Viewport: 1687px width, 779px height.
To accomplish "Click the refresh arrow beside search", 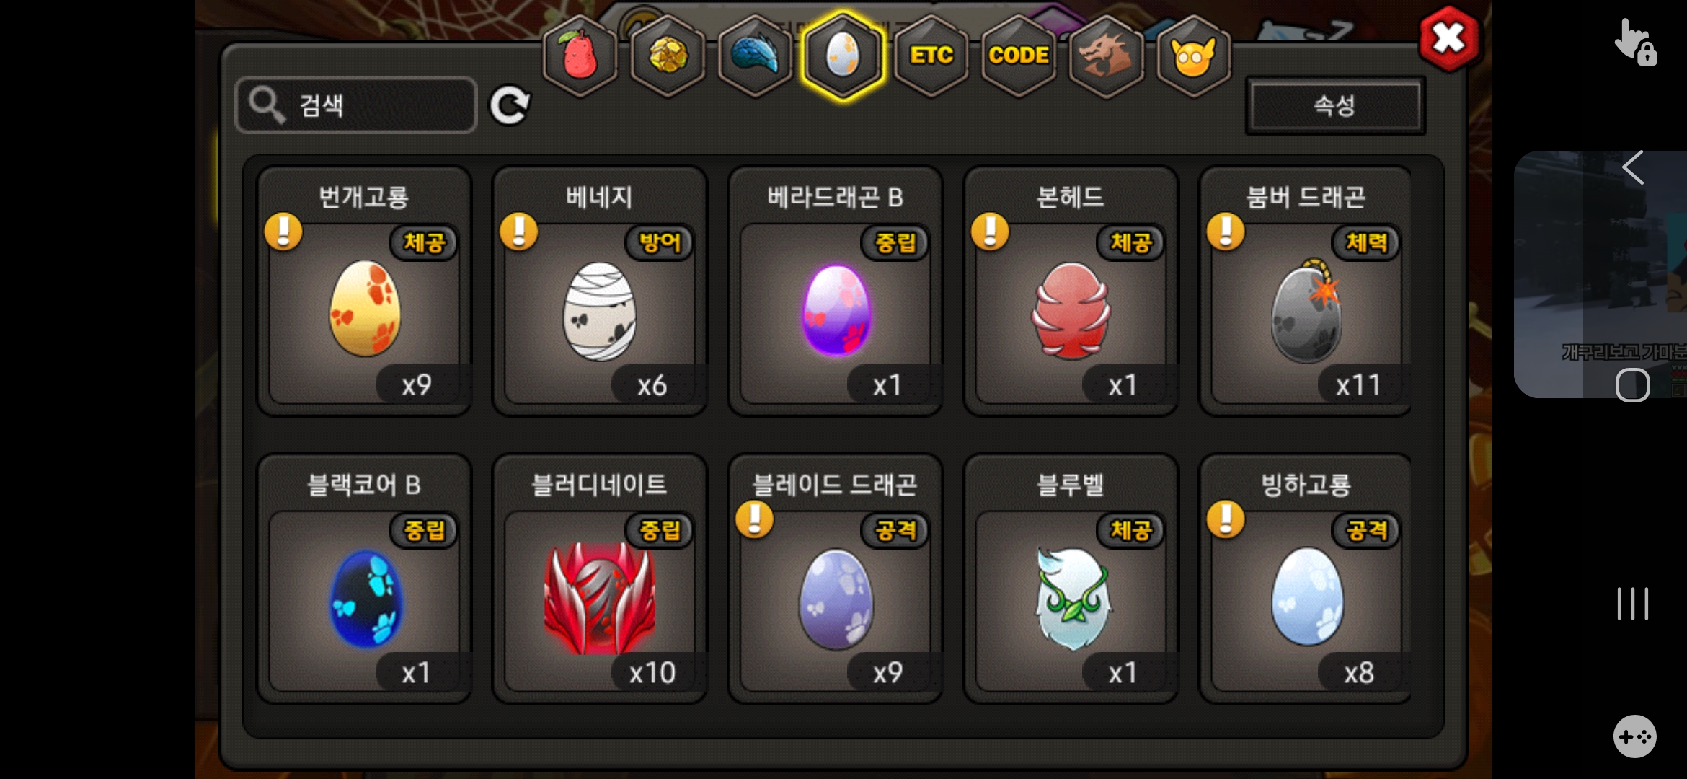I will click(x=510, y=106).
